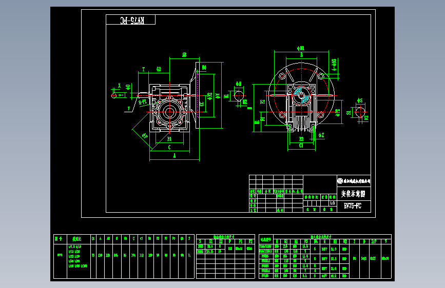Click the input shaft end circle at far left
Image resolution: width=445 pixels, height=288 pixels.
point(114,95)
